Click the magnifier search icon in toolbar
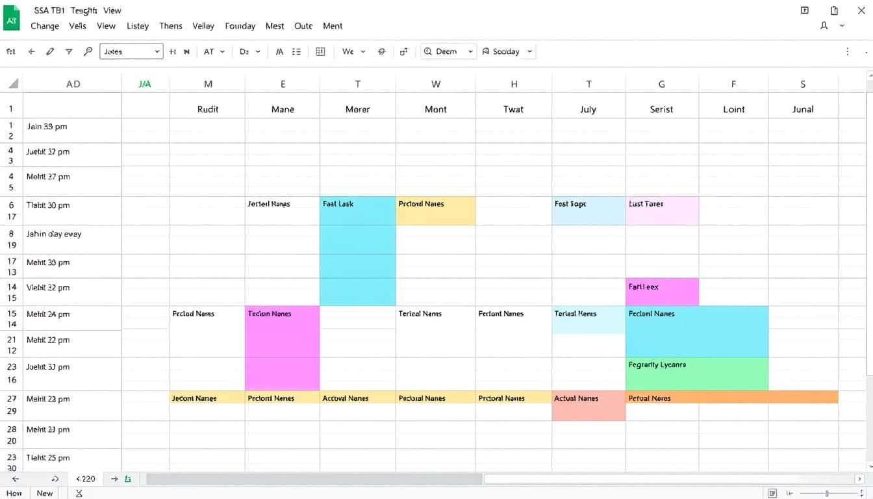The width and height of the screenshot is (873, 499). point(88,51)
